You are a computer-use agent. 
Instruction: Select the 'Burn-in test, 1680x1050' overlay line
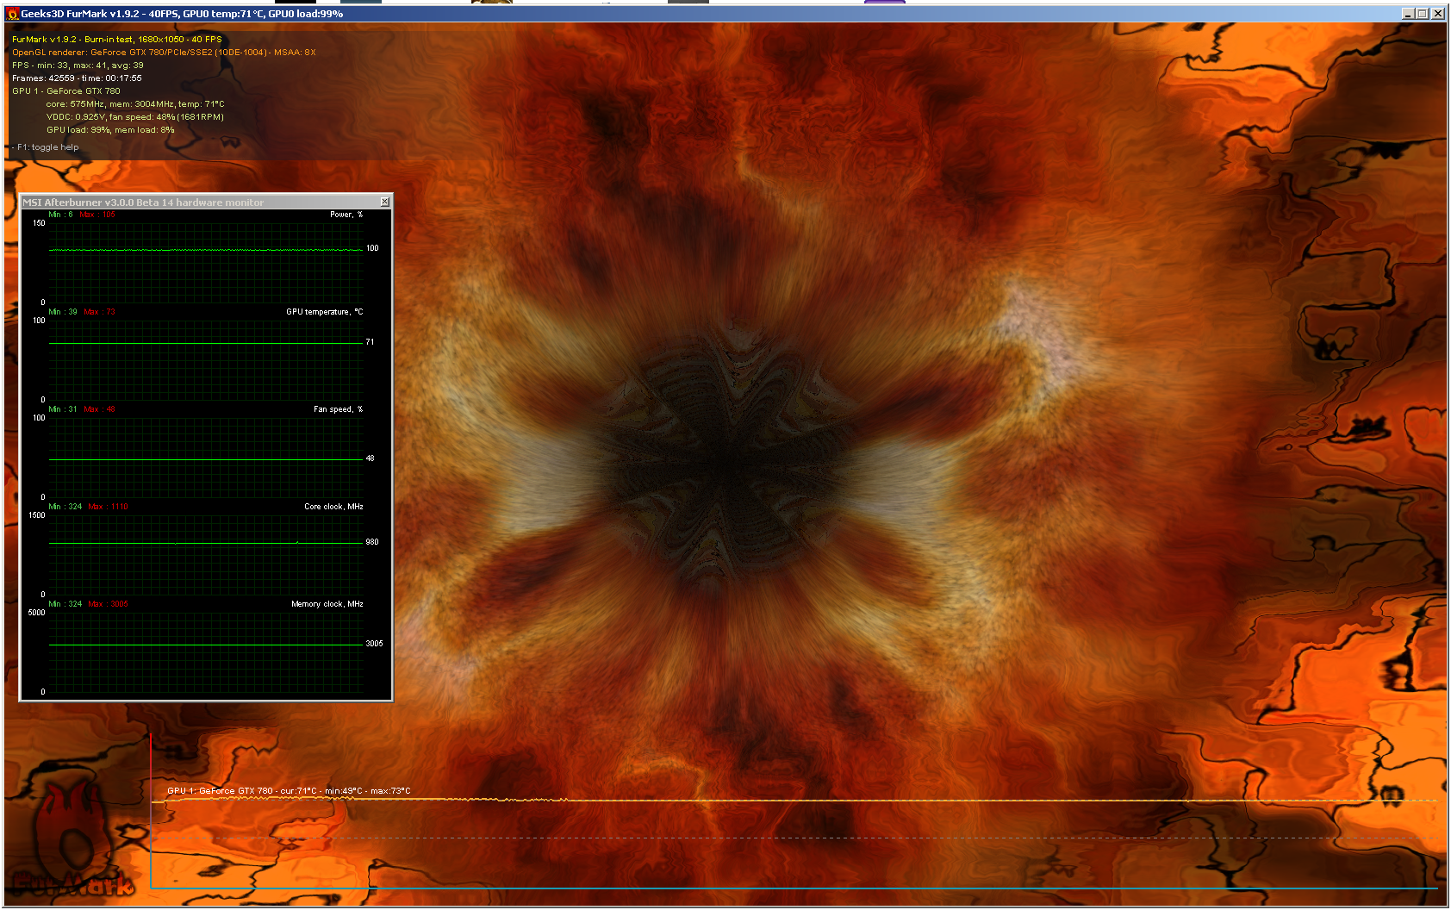(117, 40)
